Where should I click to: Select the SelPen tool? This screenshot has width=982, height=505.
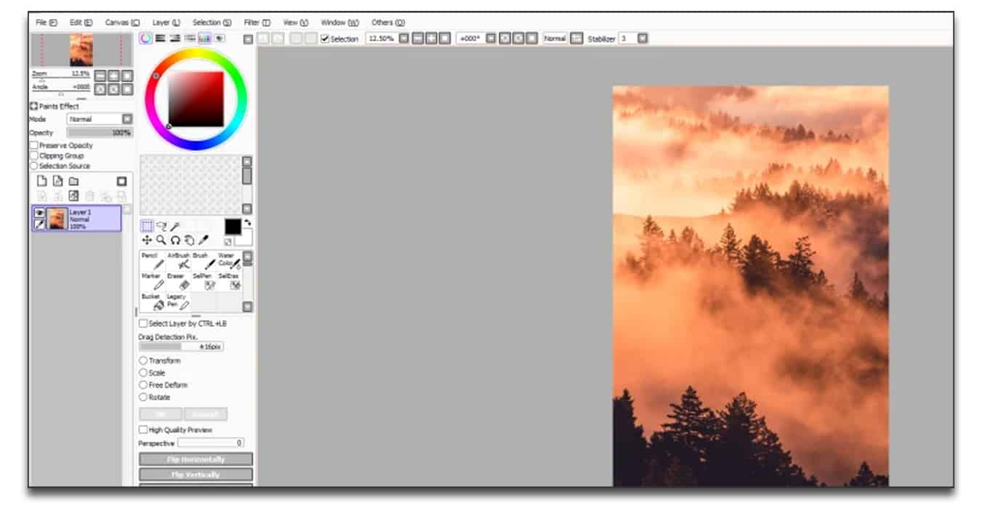coord(204,282)
